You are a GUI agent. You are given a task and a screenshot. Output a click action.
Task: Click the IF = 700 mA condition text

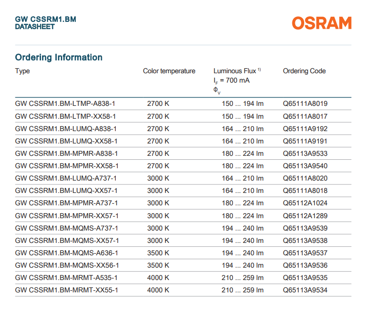(x=232, y=81)
